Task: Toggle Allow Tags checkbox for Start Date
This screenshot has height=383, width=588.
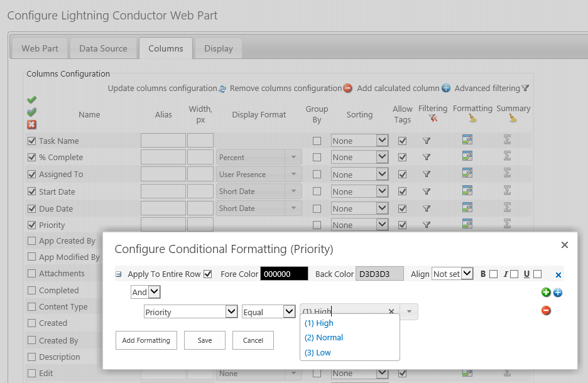Action: [x=403, y=191]
